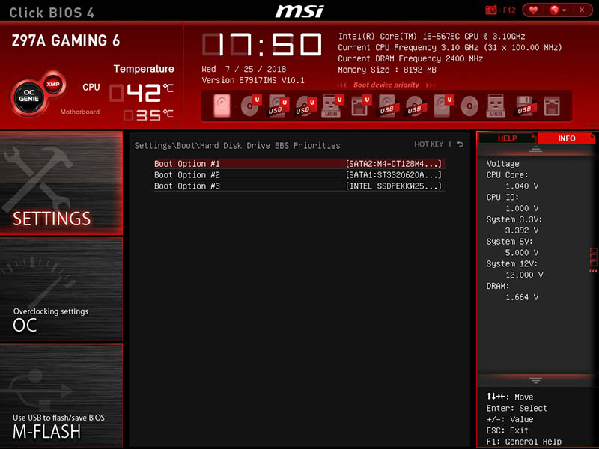Go back using the return arrow icon
The image size is (599, 449).
pyautogui.click(x=460, y=144)
